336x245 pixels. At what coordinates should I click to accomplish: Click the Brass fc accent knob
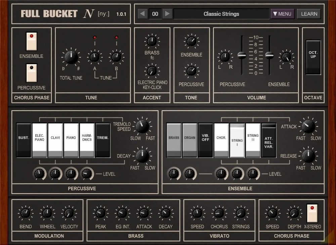pyautogui.click(x=152, y=41)
